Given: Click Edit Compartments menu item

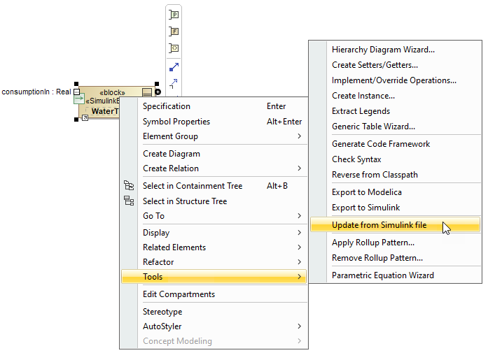Looking at the screenshot, I should [179, 294].
